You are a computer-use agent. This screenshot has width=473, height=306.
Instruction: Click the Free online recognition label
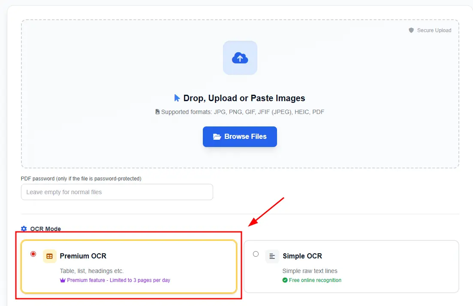click(315, 280)
